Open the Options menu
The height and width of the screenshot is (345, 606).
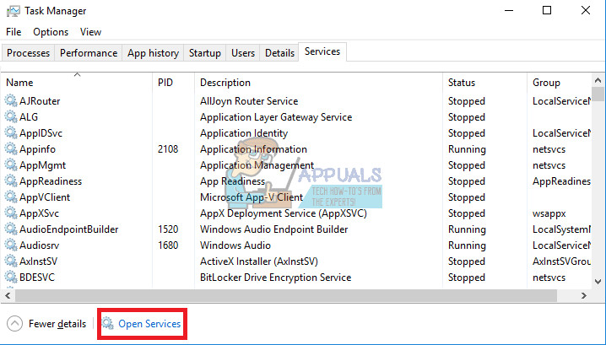pos(51,32)
